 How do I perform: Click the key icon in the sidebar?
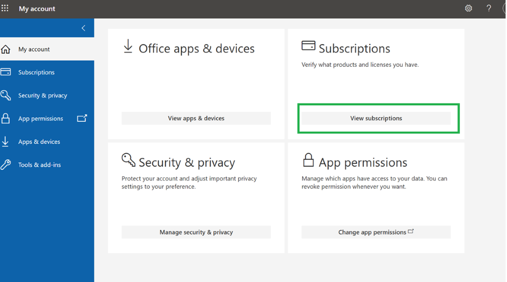coord(5,95)
